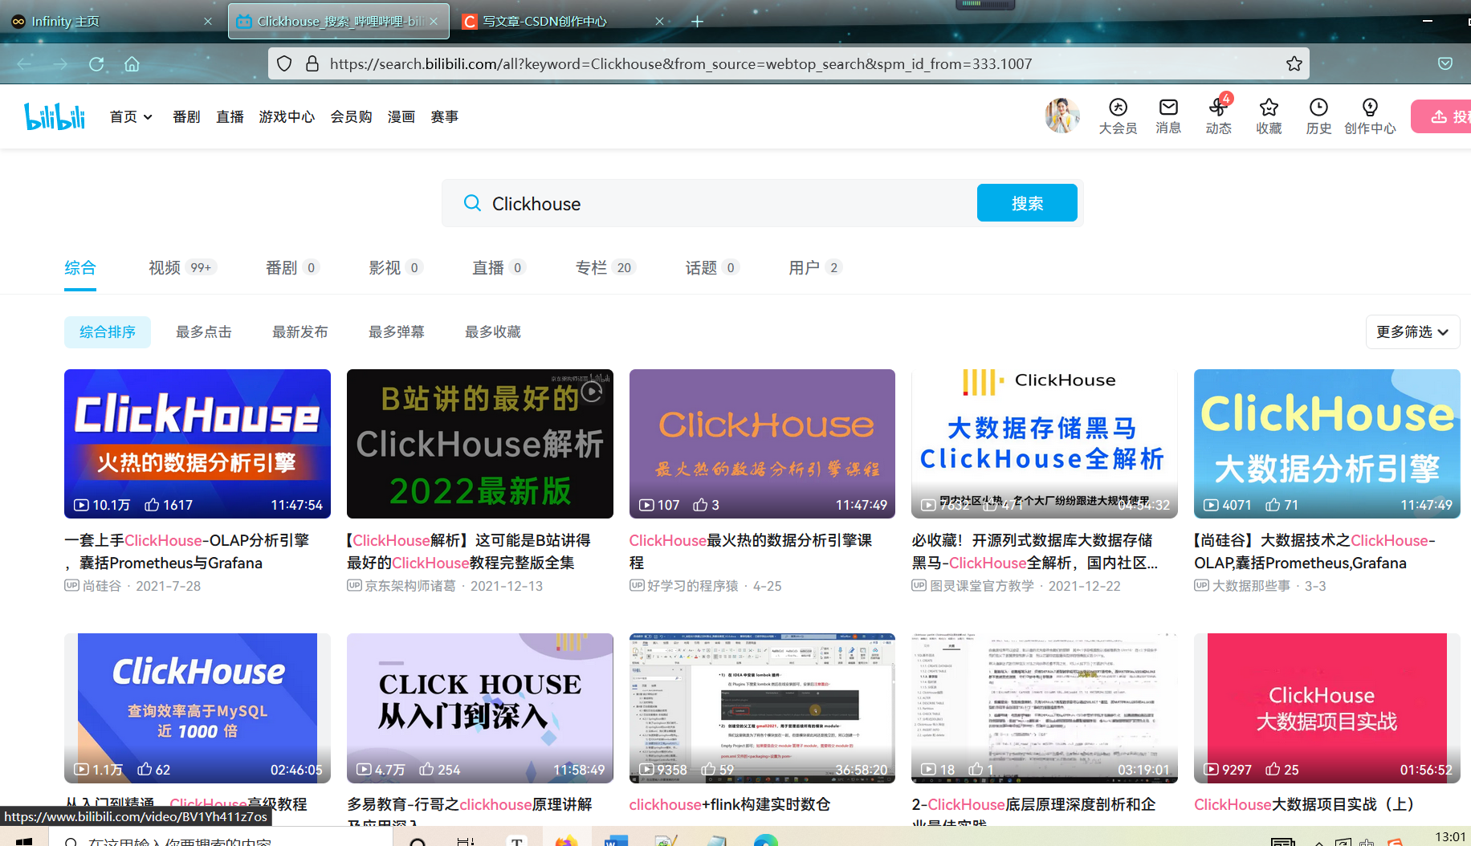Sort by 最多收藏
Viewport: 1471px width, 846px height.
tap(493, 332)
